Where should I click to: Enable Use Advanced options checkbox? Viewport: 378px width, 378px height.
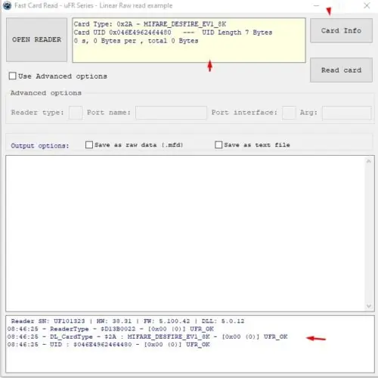(x=12, y=76)
